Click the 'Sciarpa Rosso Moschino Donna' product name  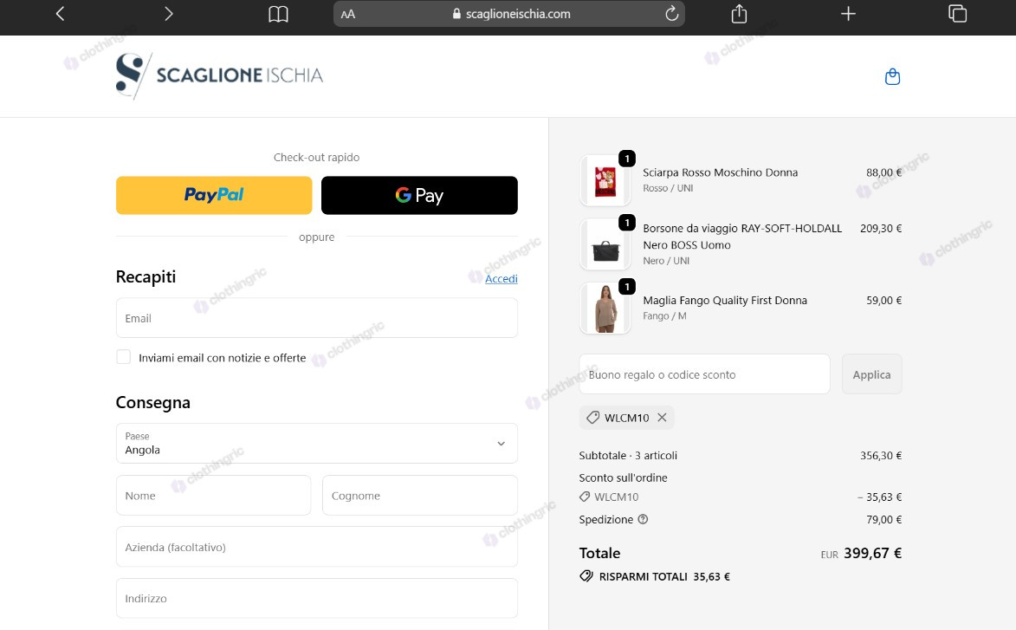click(720, 172)
